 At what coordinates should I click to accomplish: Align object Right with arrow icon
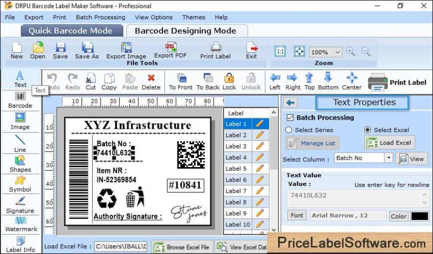tap(293, 82)
